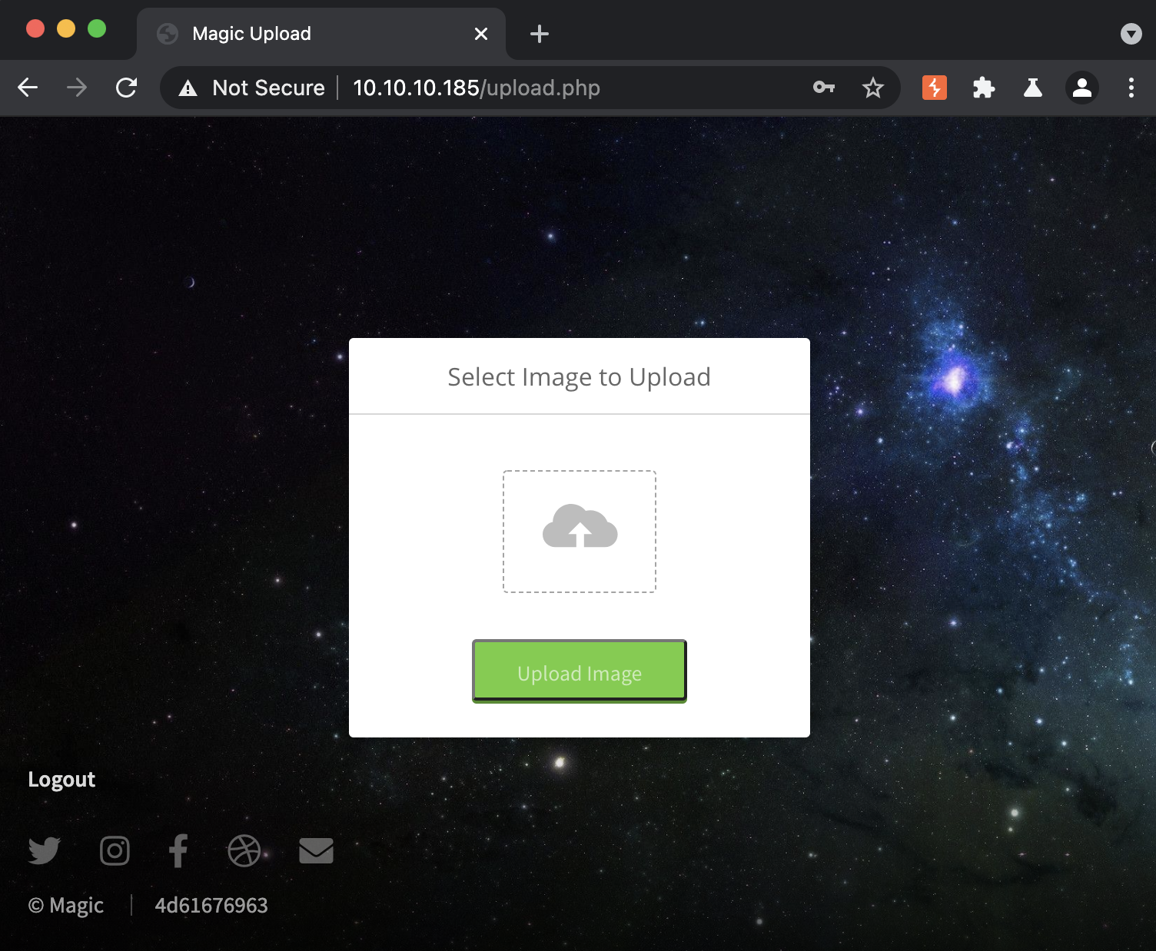Click the cloud upload drop area
The image size is (1156, 951).
point(580,531)
